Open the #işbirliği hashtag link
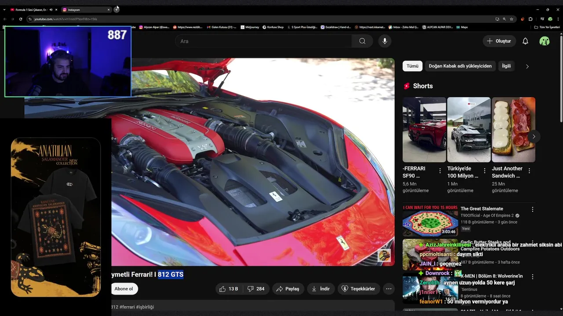This screenshot has height=316, width=563. (145, 307)
